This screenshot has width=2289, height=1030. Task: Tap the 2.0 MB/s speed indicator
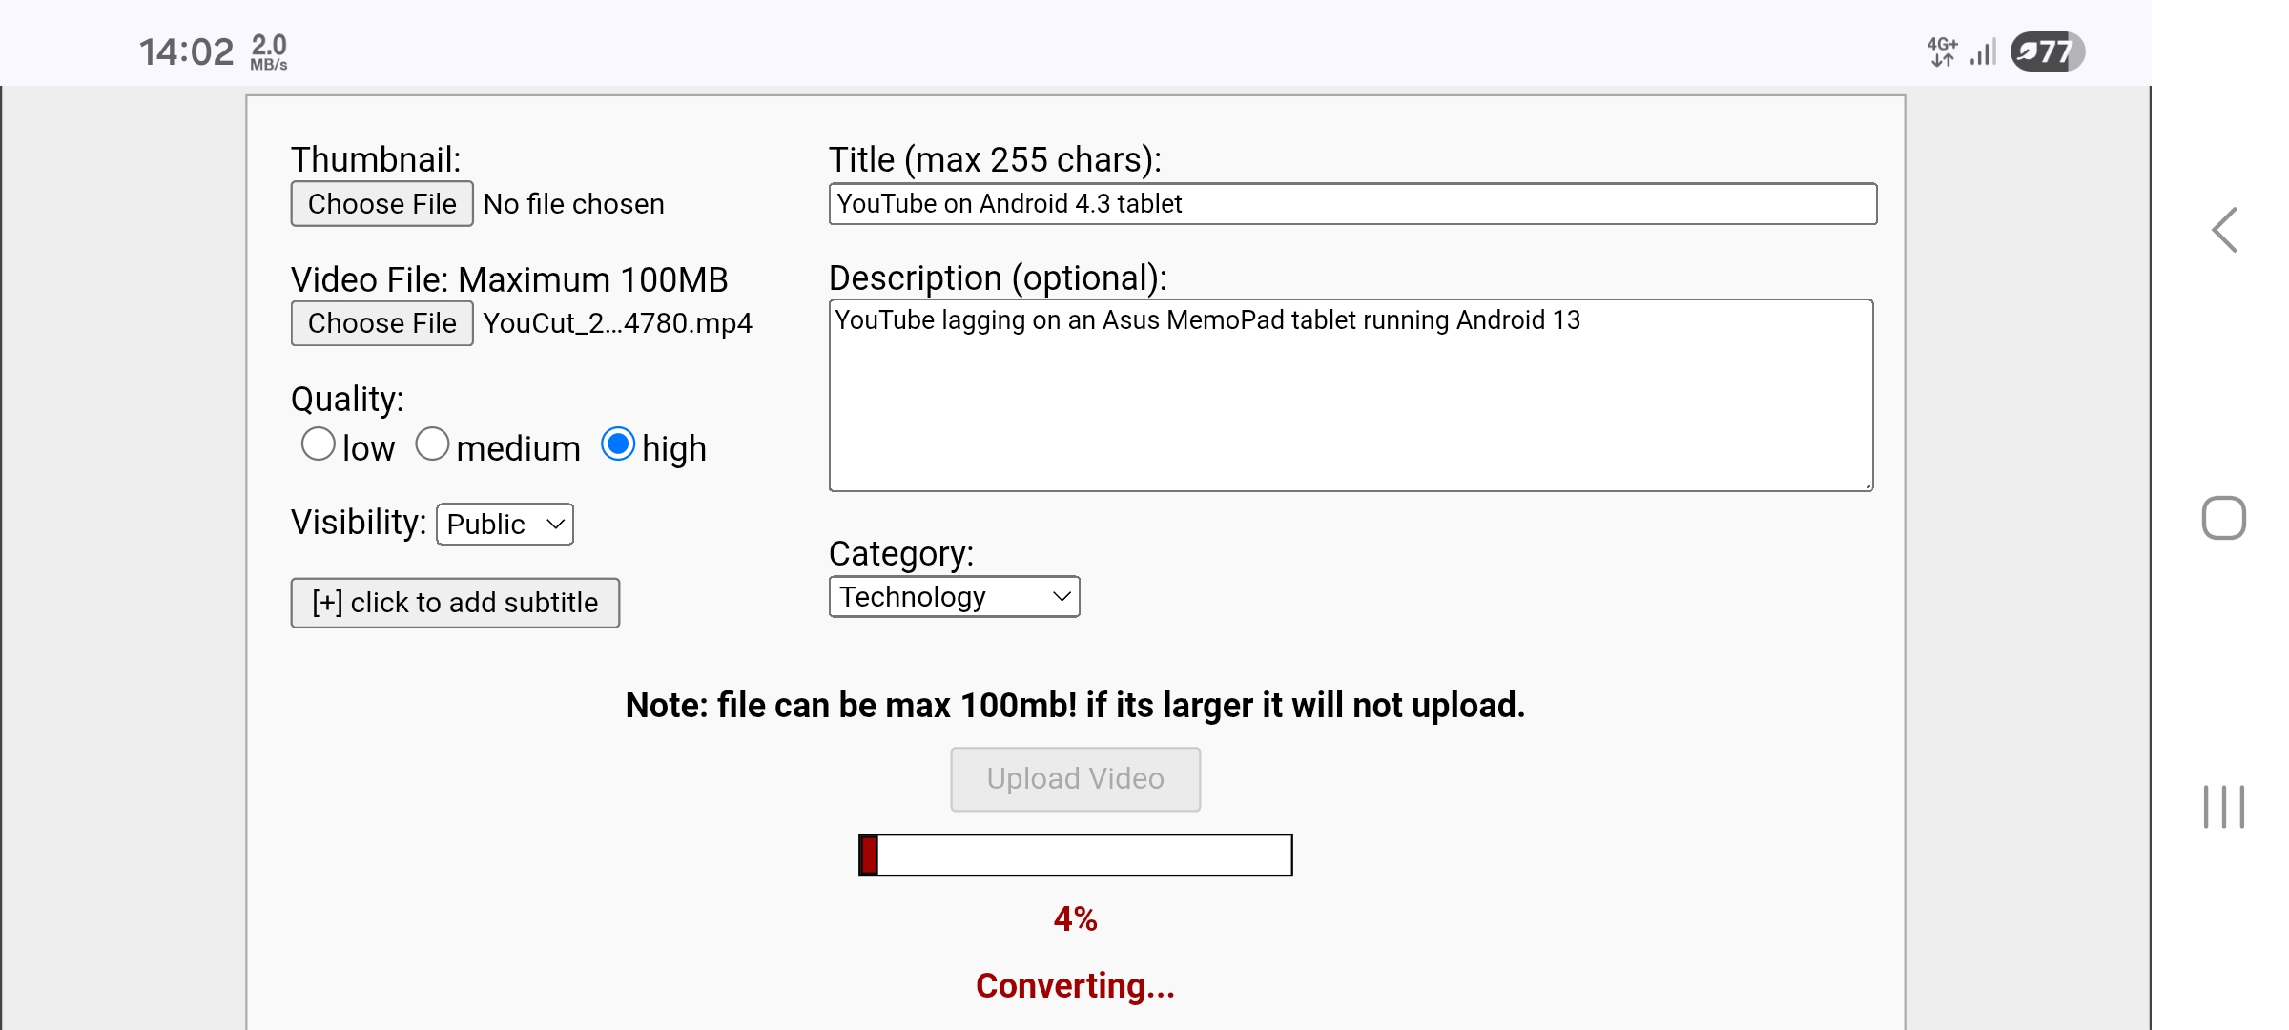click(x=269, y=51)
